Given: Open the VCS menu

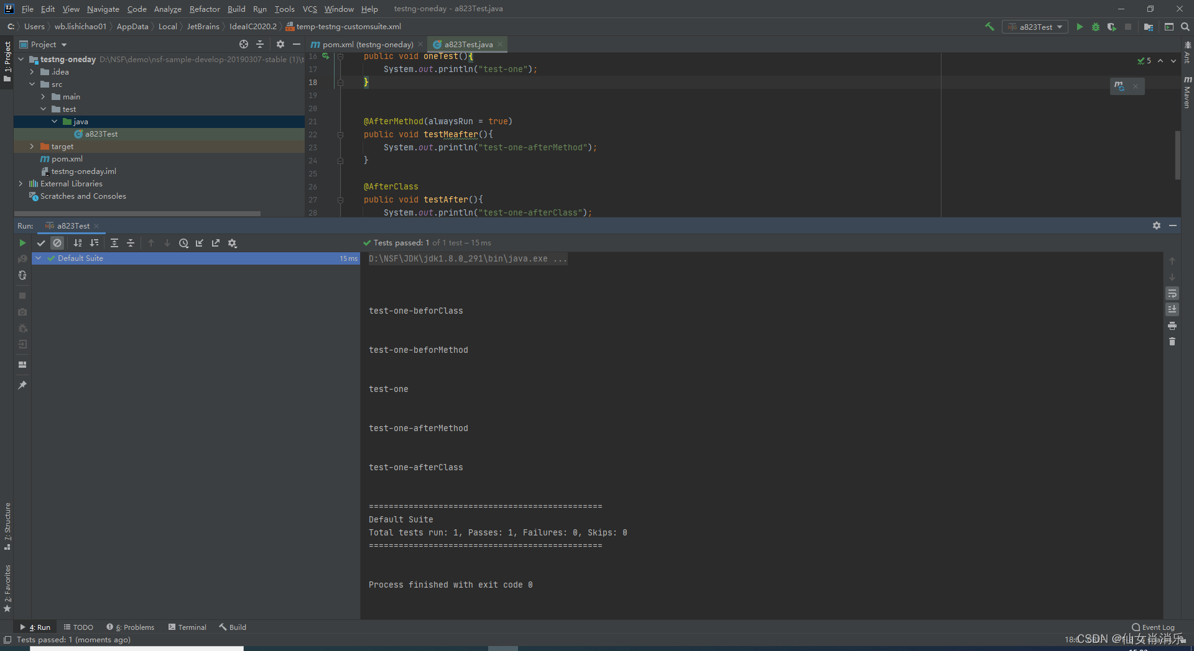Looking at the screenshot, I should pyautogui.click(x=310, y=9).
